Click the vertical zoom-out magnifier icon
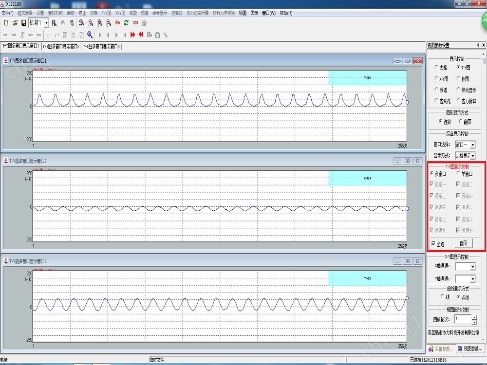This screenshot has height=365, width=487. click(x=109, y=23)
